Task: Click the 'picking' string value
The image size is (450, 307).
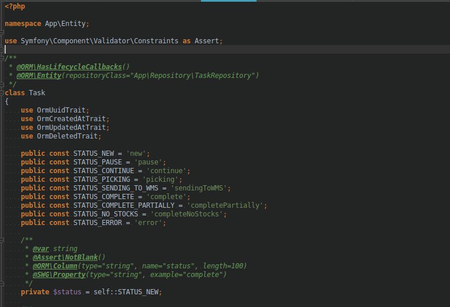Action: coord(160,179)
